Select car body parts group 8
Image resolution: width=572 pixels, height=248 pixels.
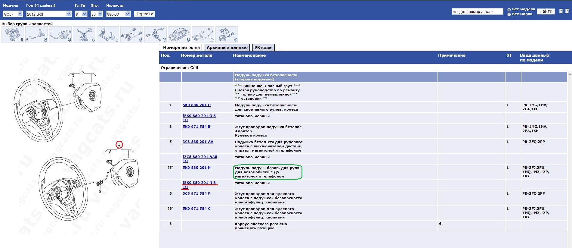pyautogui.click(x=179, y=34)
